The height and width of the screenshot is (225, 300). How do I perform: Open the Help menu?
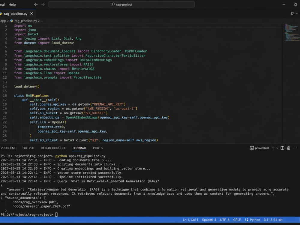(x=12, y=4)
